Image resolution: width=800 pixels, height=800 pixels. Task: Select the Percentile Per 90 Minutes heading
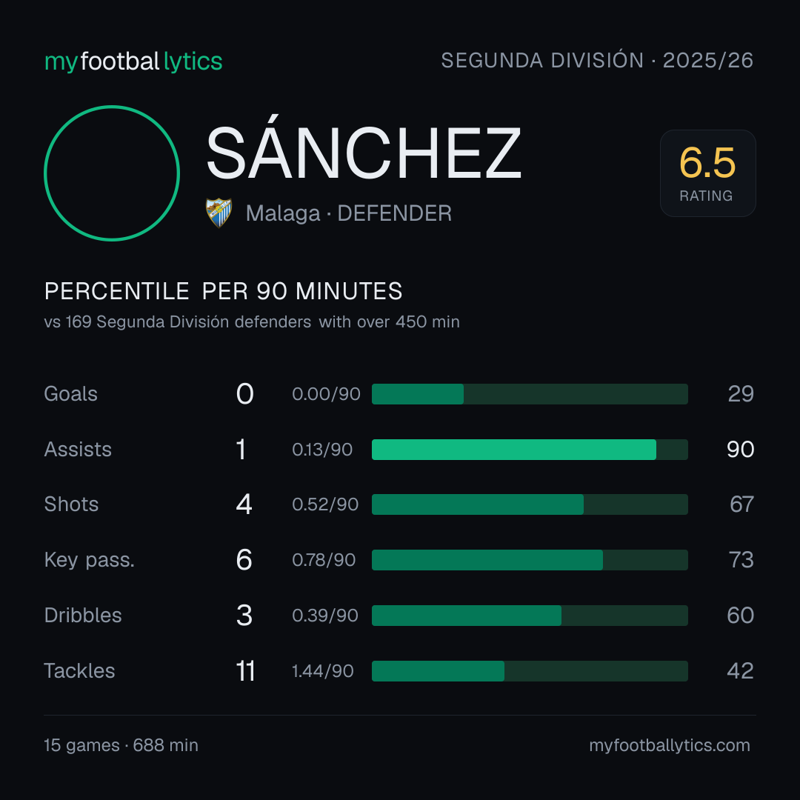click(x=223, y=291)
